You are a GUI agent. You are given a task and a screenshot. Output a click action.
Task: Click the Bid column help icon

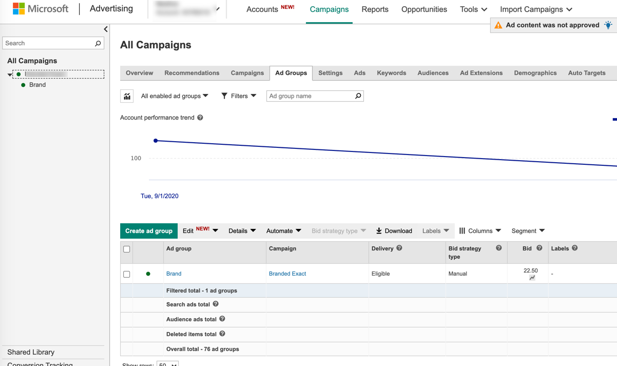(539, 248)
